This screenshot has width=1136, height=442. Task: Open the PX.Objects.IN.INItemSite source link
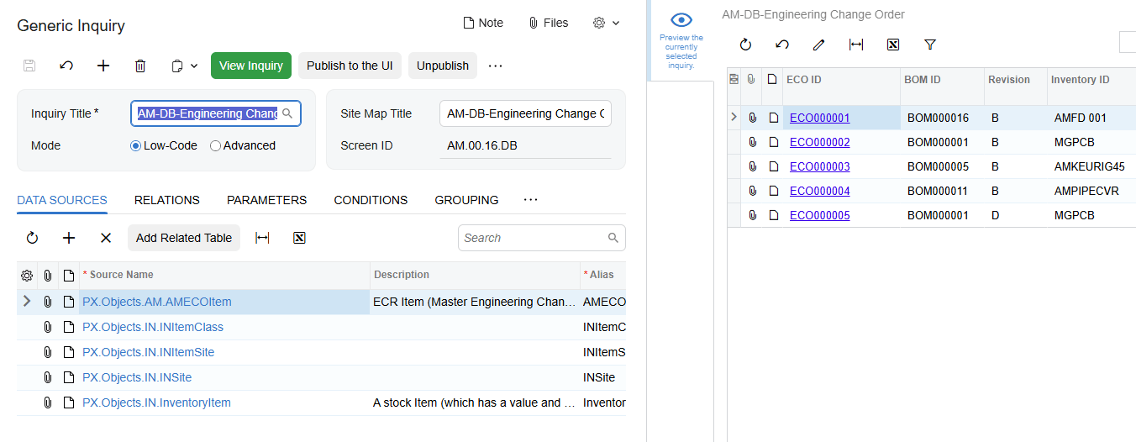click(x=148, y=352)
